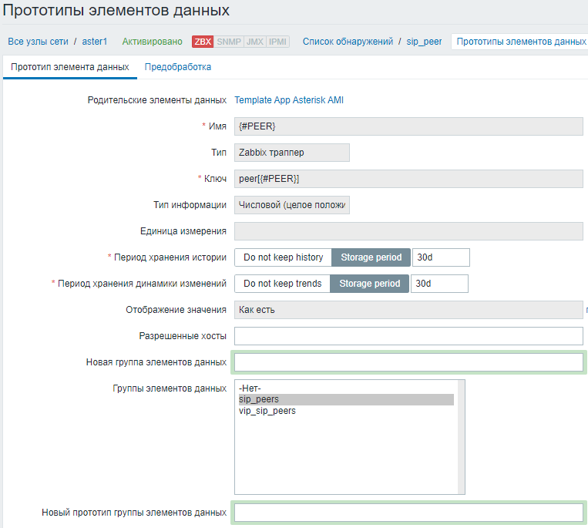Screen dimensions: 588x528
Task: Open the Отображение значения dropdown
Action: click(x=408, y=310)
